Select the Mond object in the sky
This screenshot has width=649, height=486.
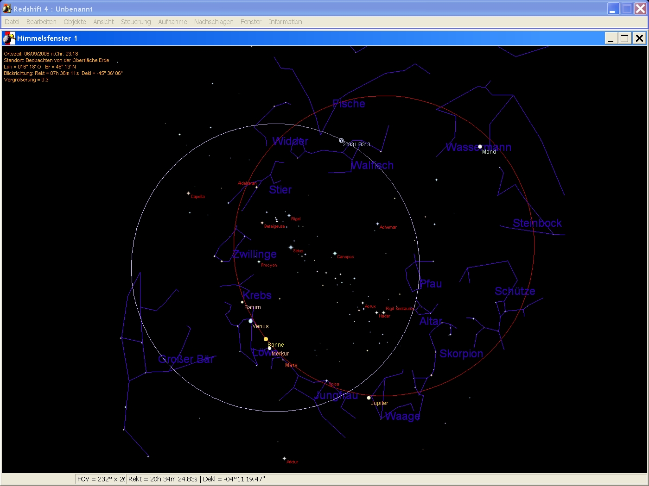tap(480, 147)
